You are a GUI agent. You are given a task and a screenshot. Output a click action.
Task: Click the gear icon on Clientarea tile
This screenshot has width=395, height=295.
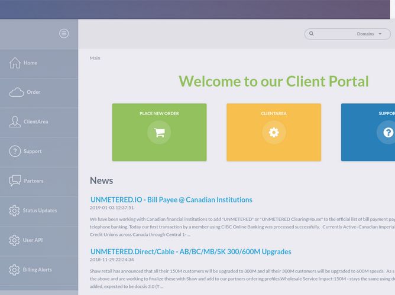pos(274,132)
